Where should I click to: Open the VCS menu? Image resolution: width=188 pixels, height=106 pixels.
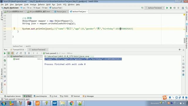coord(65,5)
